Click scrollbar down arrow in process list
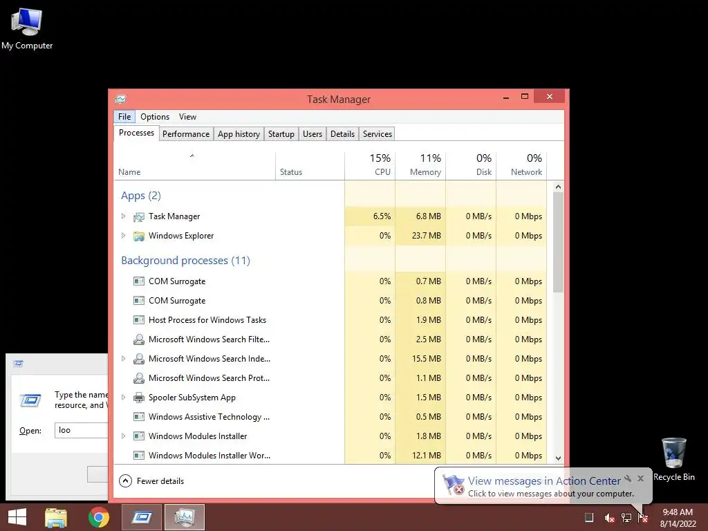The image size is (708, 531). tap(558, 458)
